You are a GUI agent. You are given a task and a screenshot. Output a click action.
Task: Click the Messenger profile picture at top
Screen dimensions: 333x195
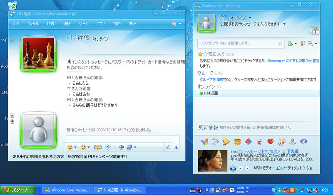tap(206, 23)
